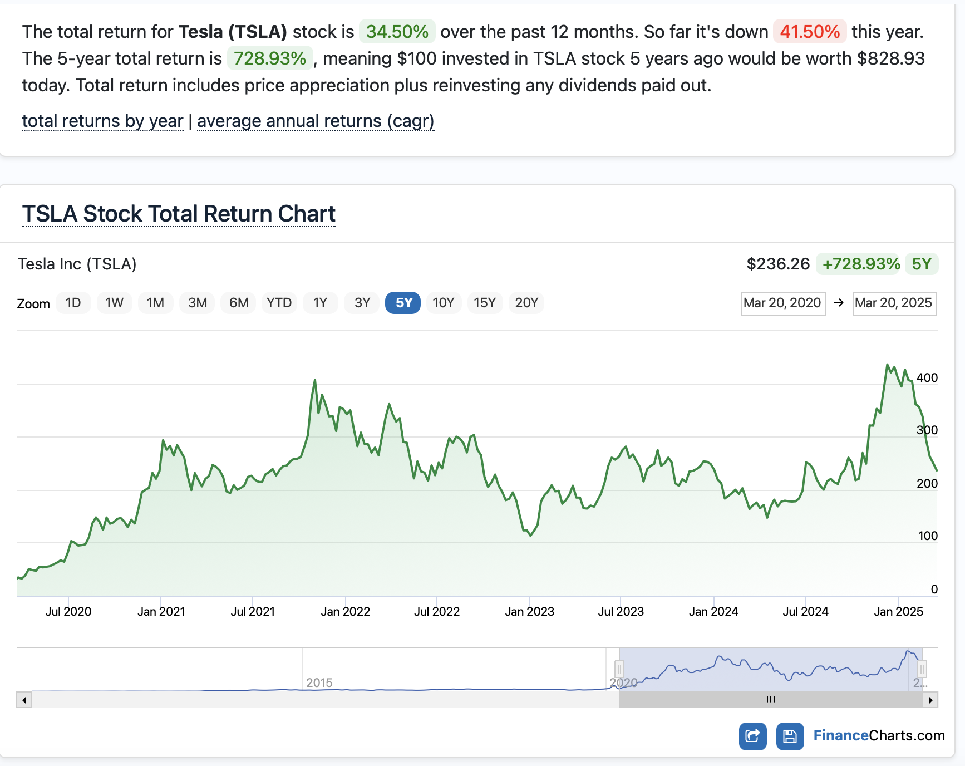Click the 400 y-axis label
Screen dimensions: 965x766
pyautogui.click(x=927, y=377)
